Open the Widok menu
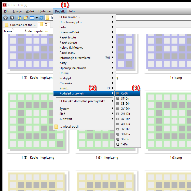 point(30,11)
